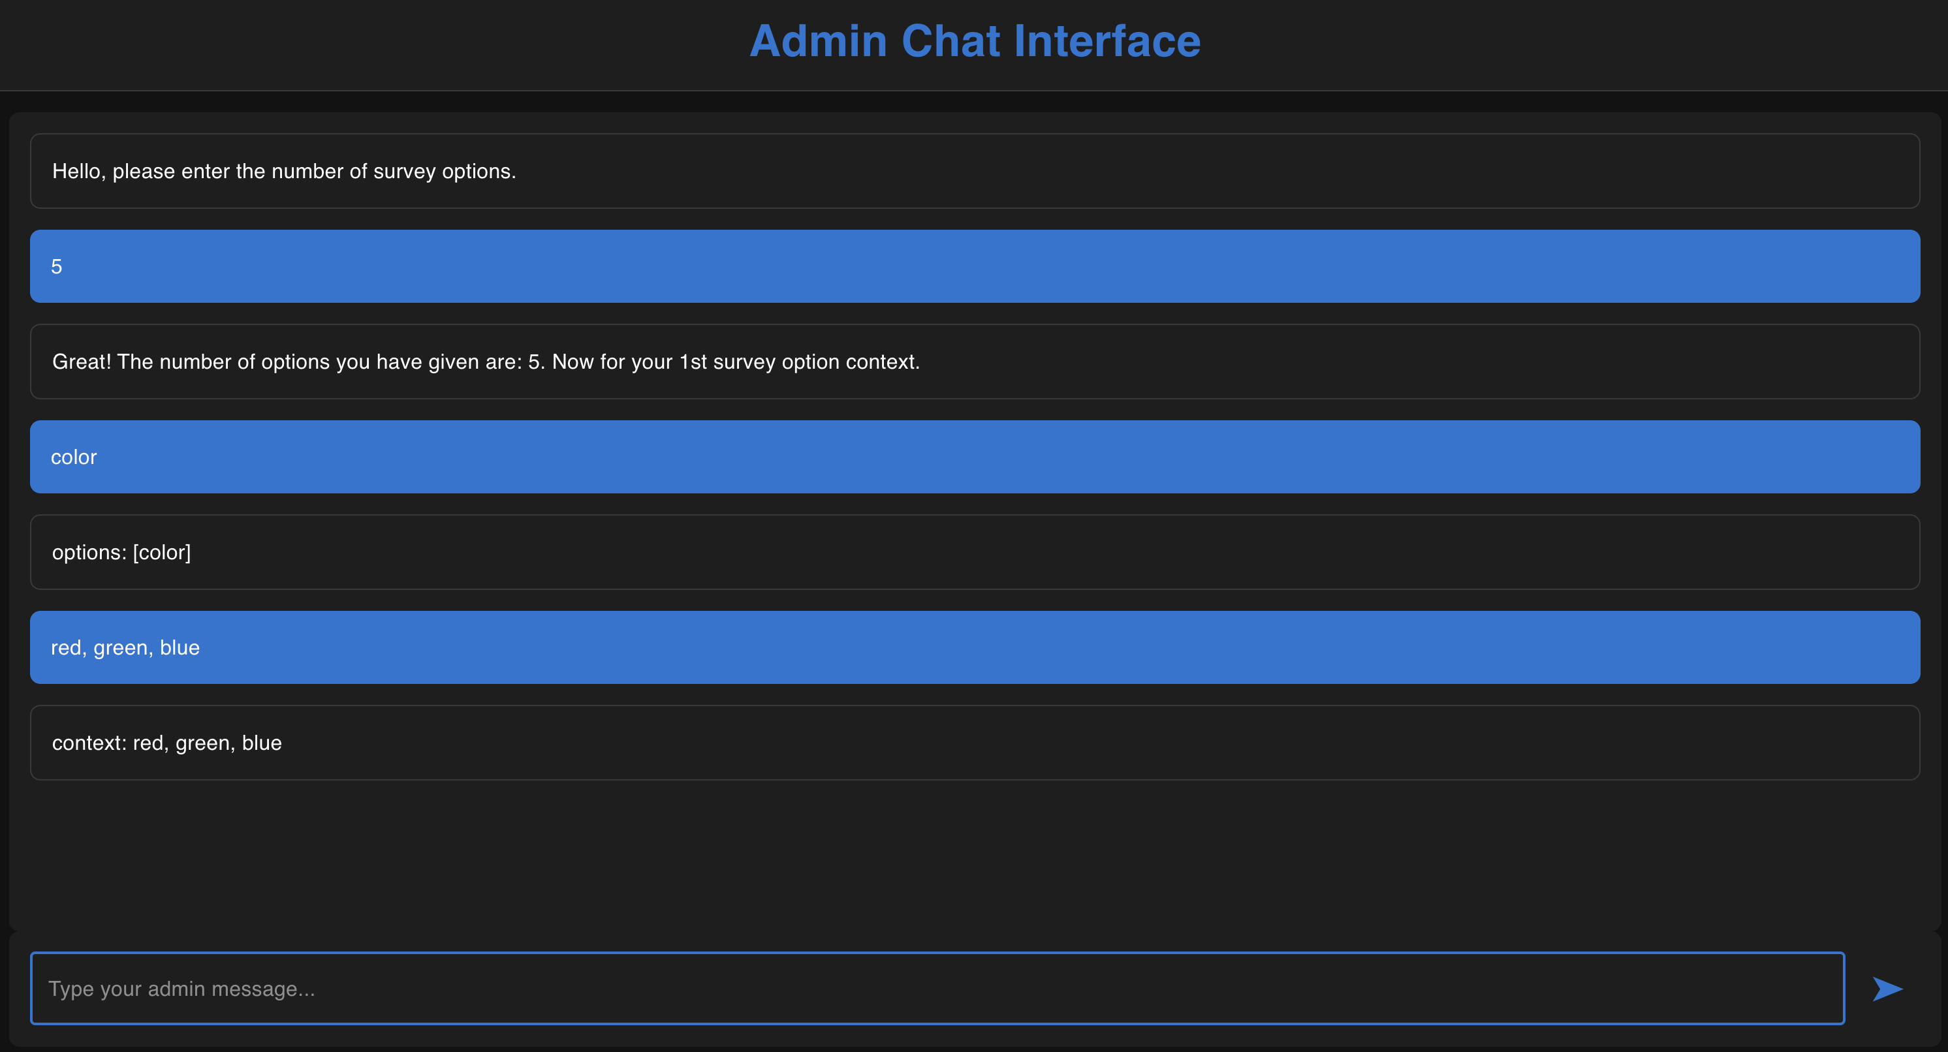Click the '[color]' bracketed text
The height and width of the screenshot is (1052, 1948).
coord(162,553)
